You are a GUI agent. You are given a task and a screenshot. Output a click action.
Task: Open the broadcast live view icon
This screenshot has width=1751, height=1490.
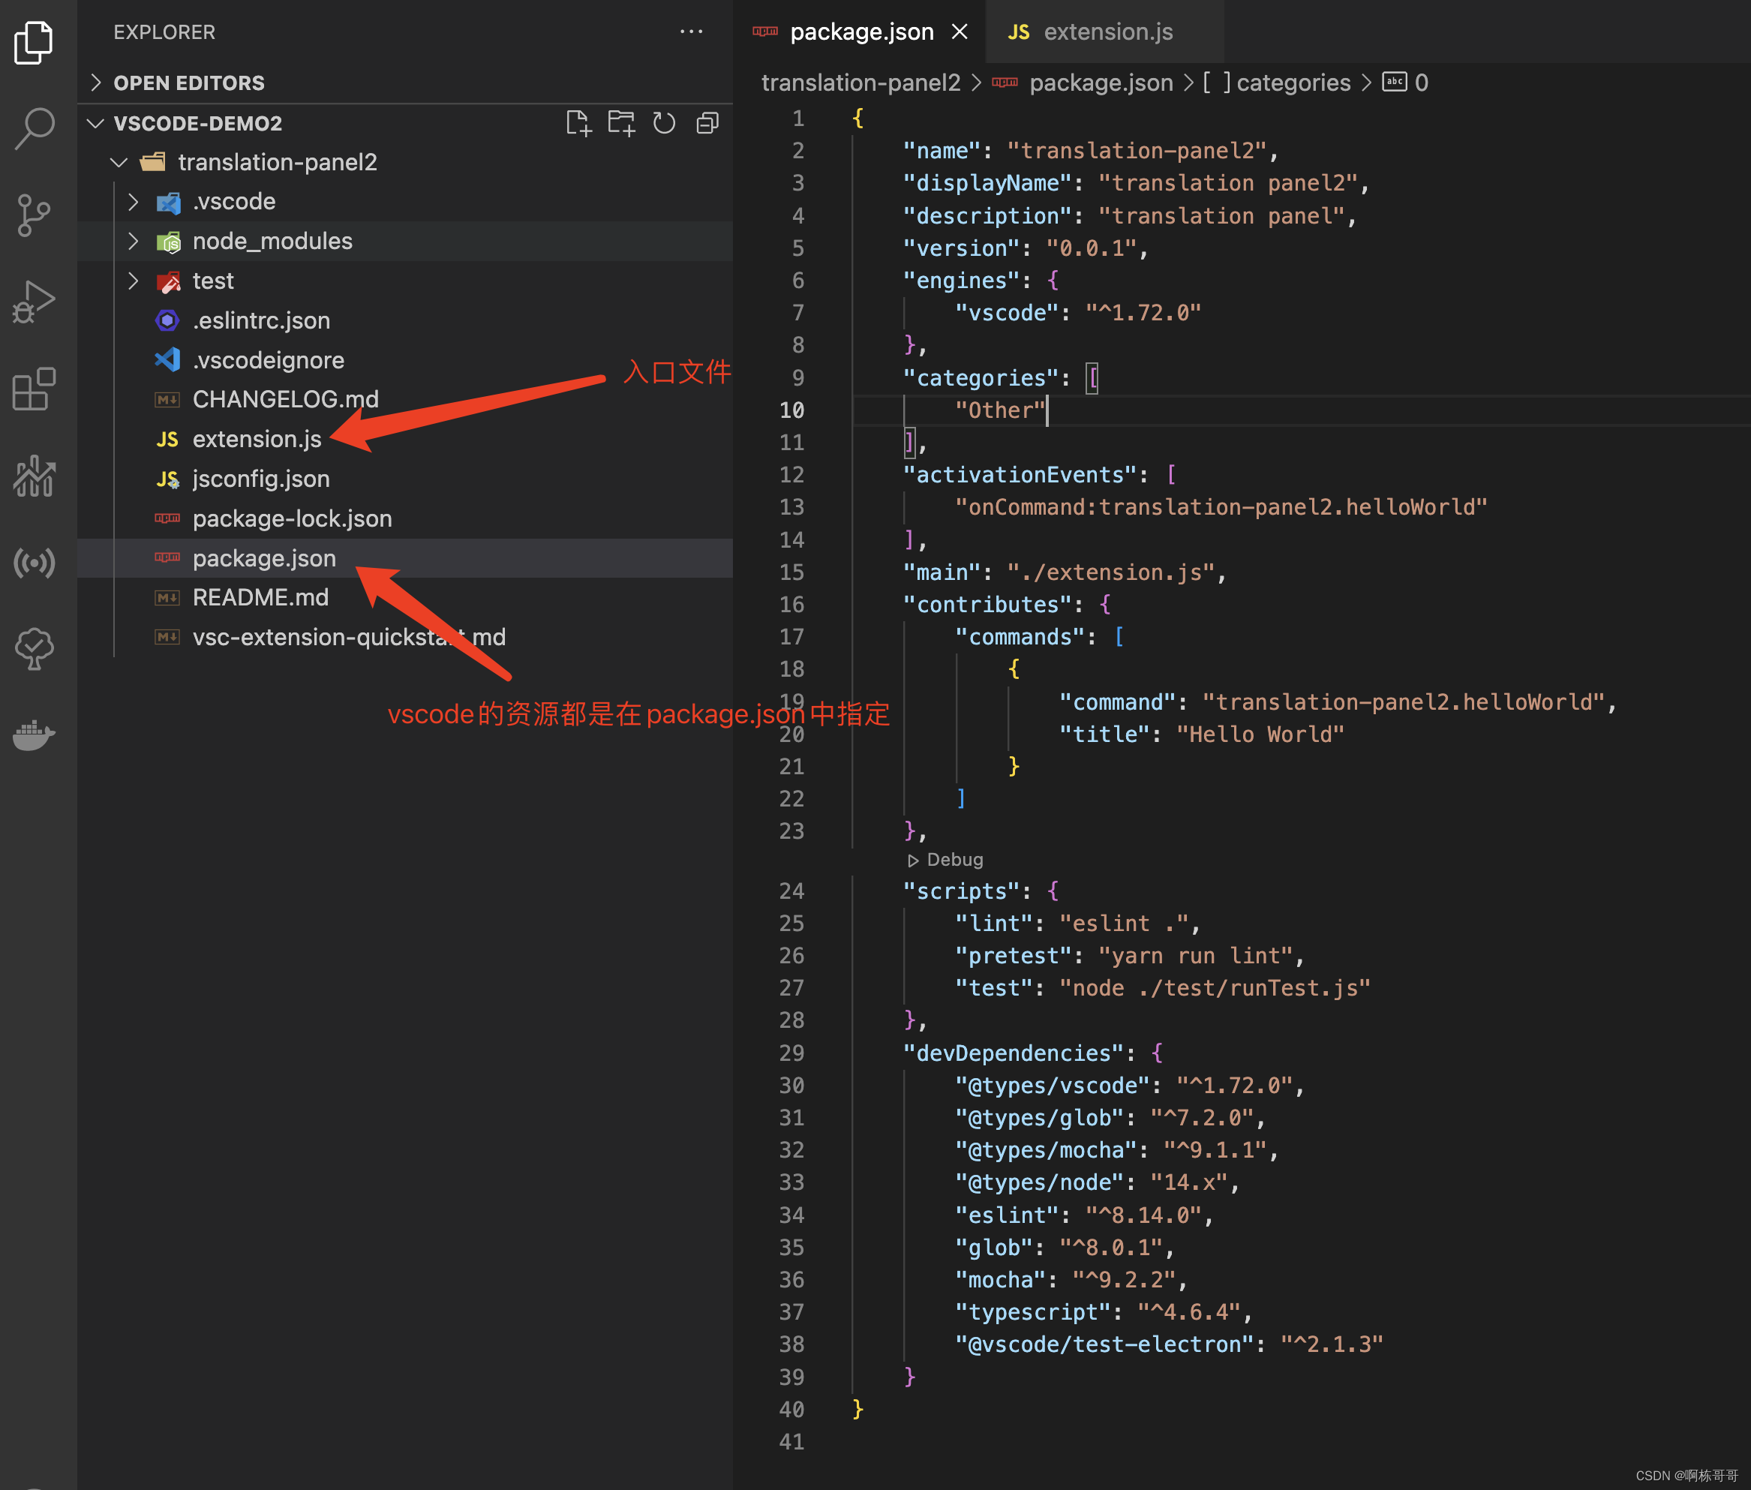(x=35, y=563)
